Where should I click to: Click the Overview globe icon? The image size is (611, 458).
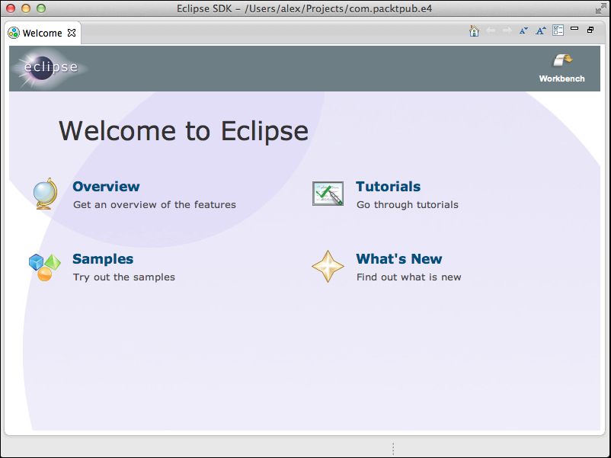44,194
